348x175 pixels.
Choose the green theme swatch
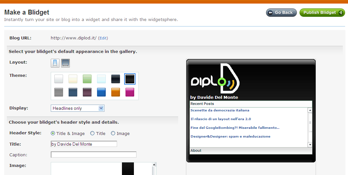[x=87, y=79]
